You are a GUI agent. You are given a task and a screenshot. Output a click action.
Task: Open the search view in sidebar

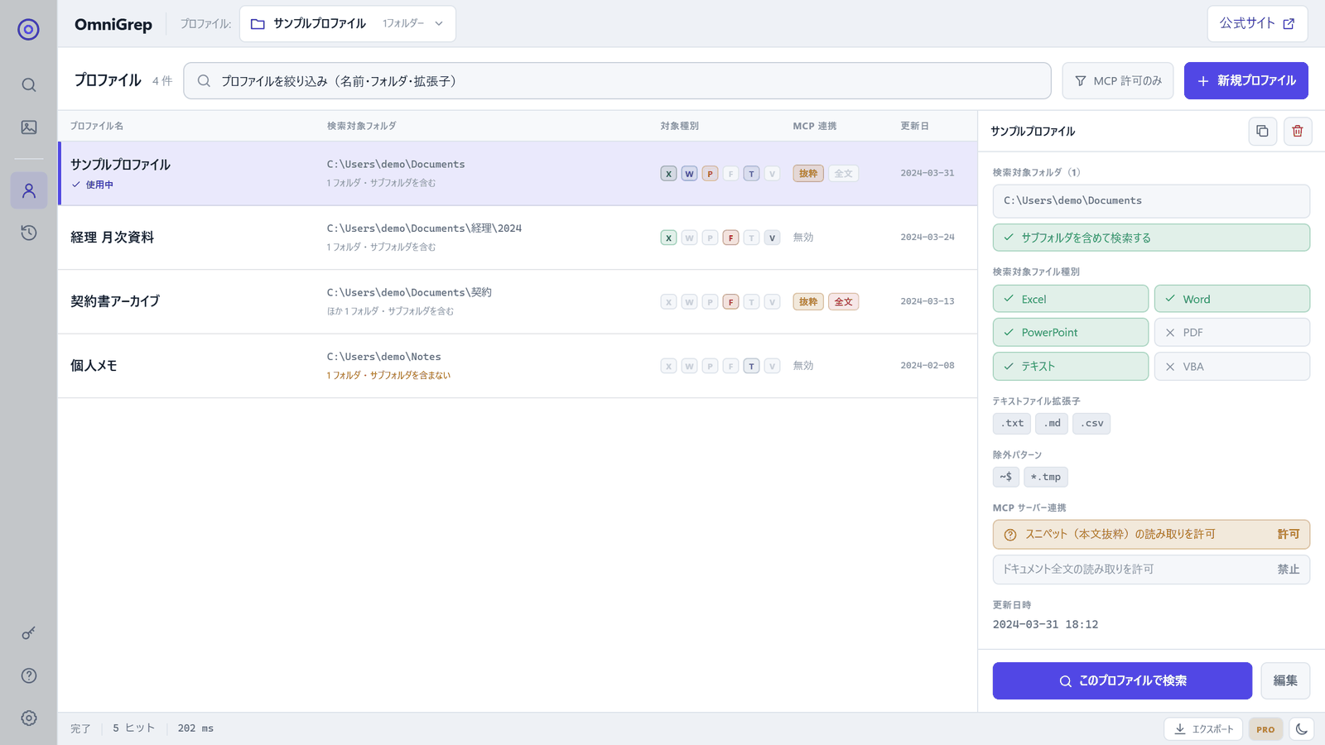tap(29, 84)
